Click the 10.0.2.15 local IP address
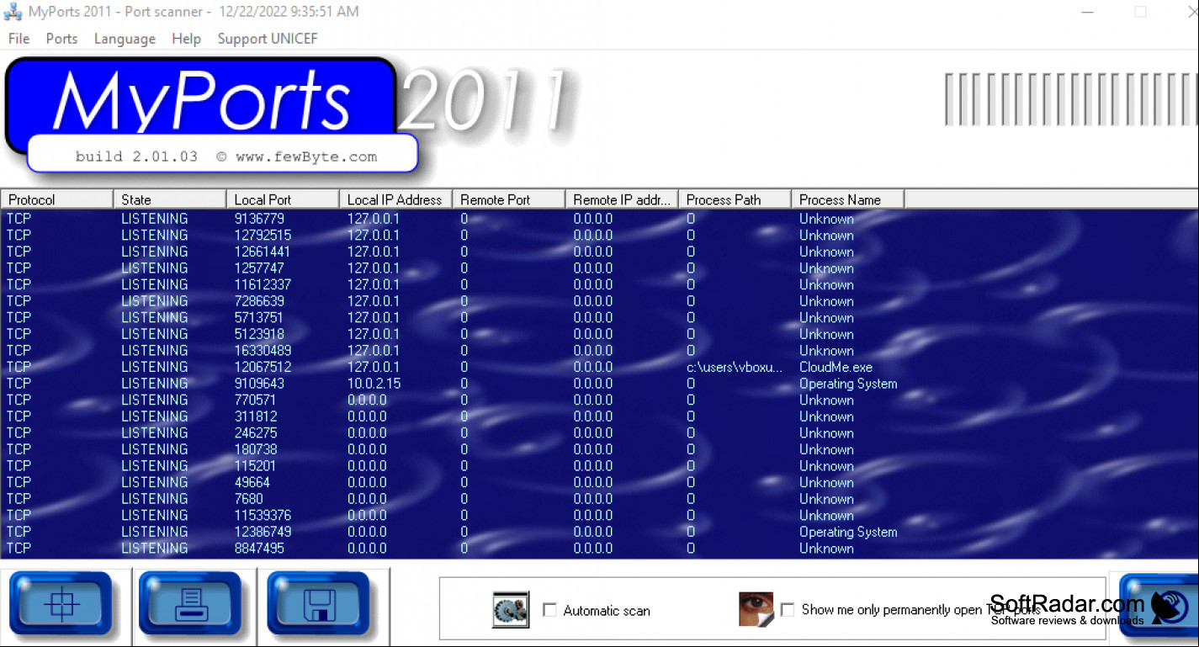Viewport: 1199px width, 647px height. tap(374, 384)
